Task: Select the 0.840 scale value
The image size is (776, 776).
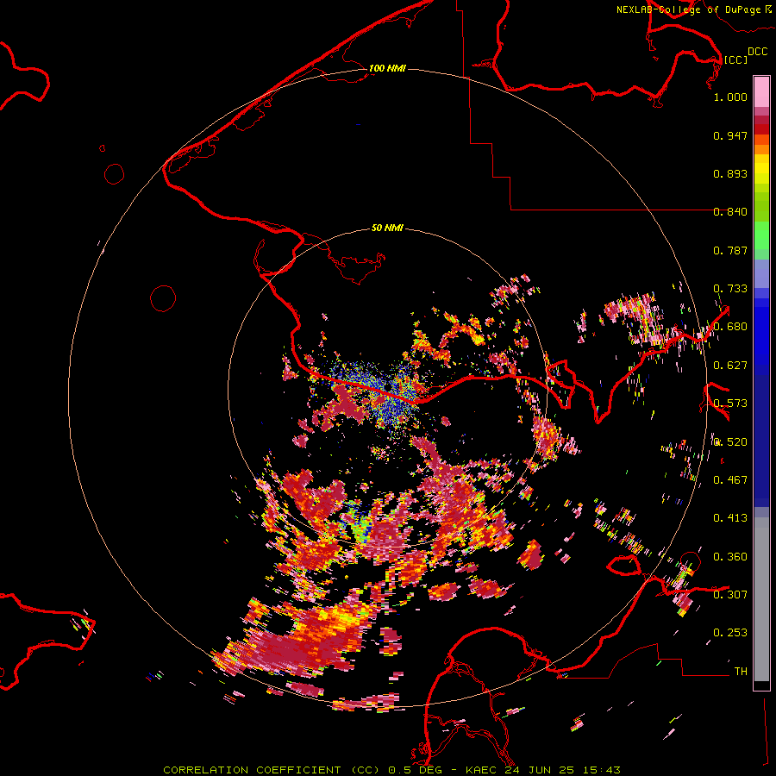Action: point(730,212)
